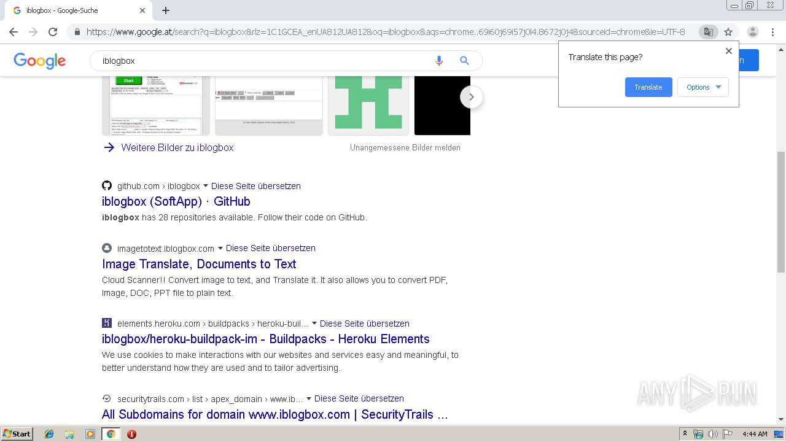This screenshot has height=442, width=786.
Task: Click the Google logo
Action: [x=39, y=61]
